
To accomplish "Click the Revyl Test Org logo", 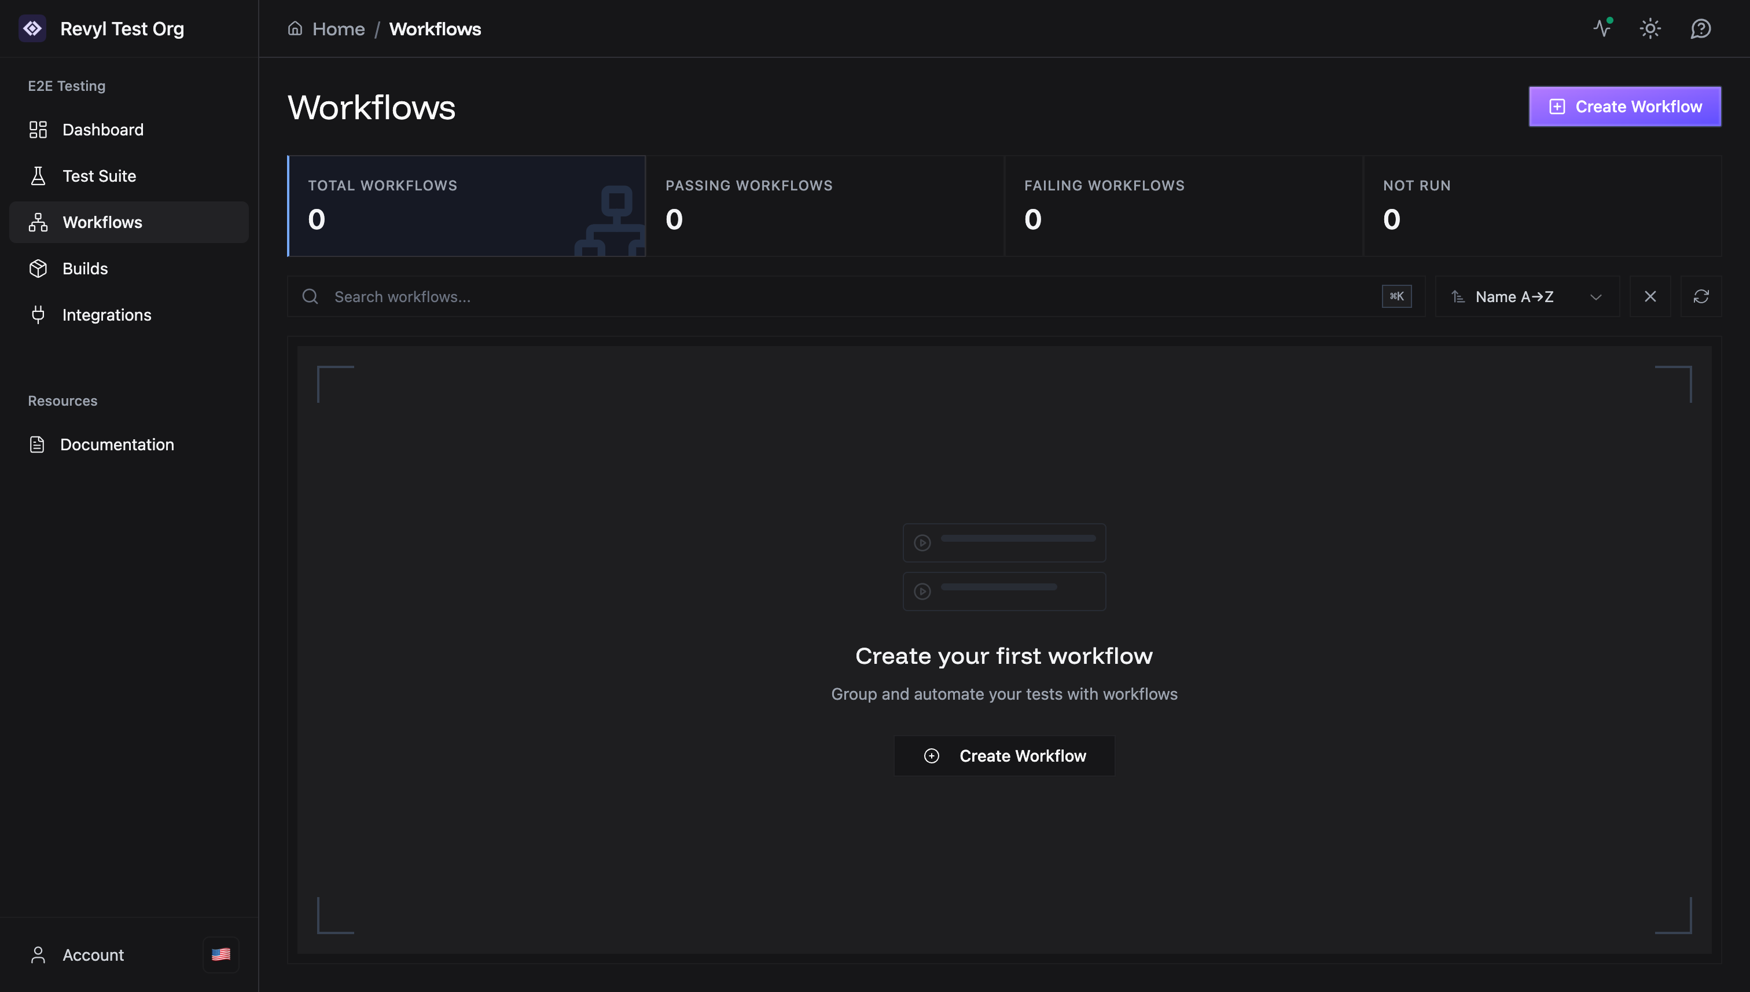I will click(33, 28).
